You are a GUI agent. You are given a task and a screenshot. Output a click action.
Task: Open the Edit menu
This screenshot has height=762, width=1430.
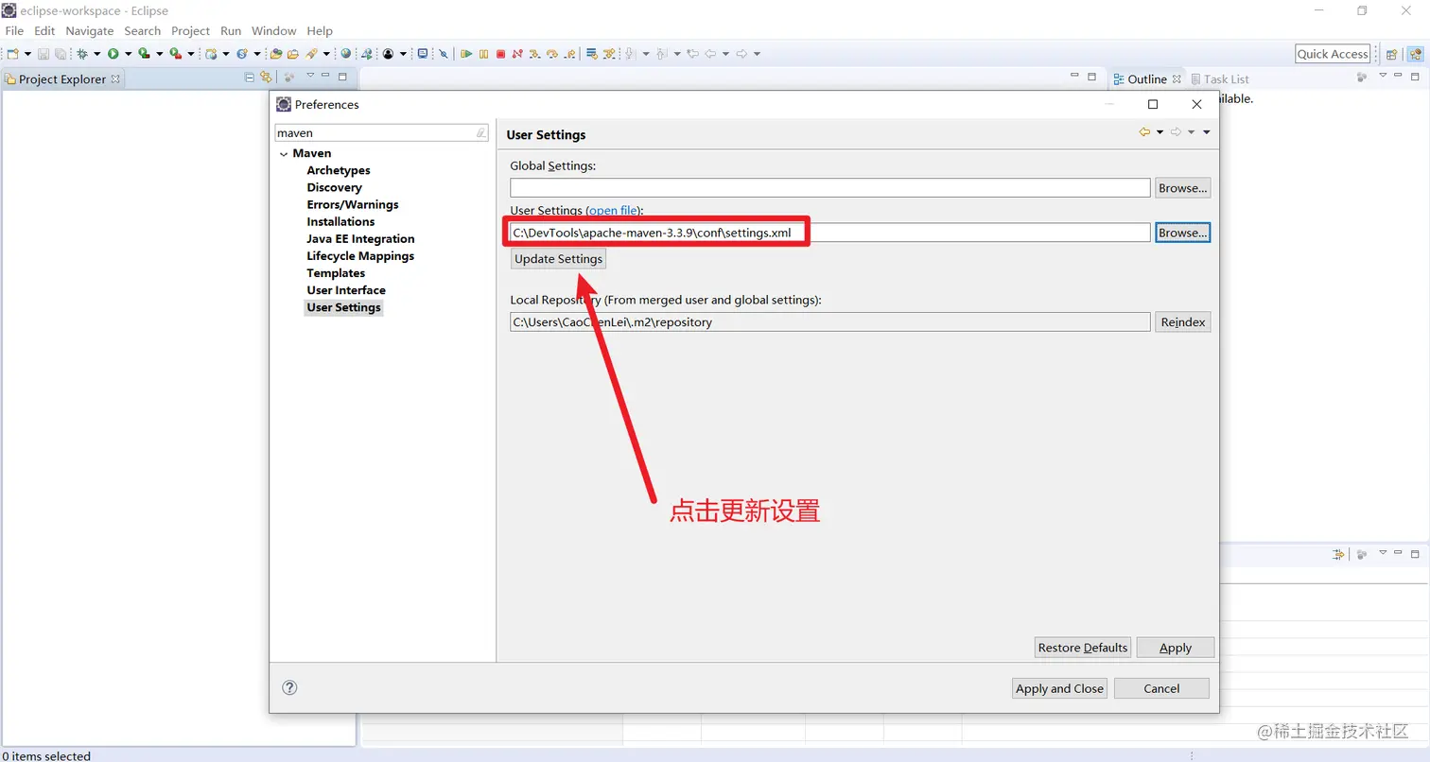pos(44,31)
